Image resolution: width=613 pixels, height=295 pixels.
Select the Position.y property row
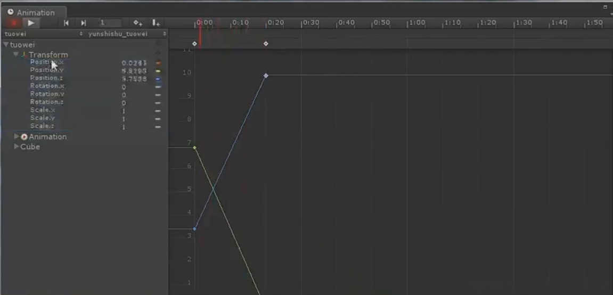85,70
